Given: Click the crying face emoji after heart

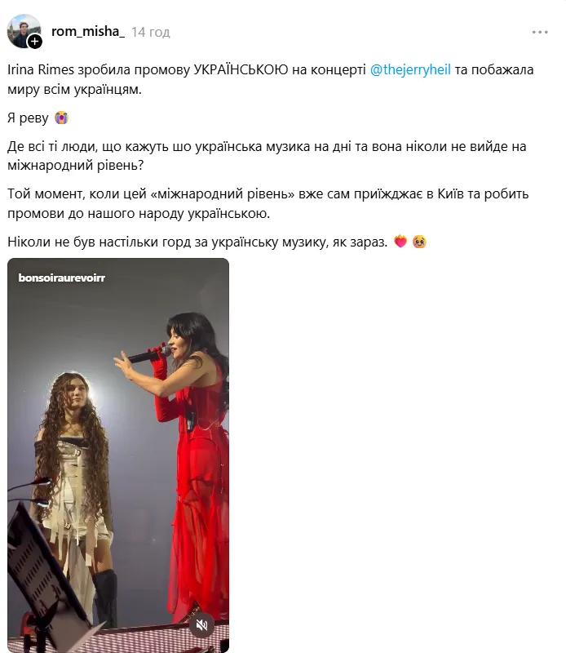Looking at the screenshot, I should [x=419, y=242].
